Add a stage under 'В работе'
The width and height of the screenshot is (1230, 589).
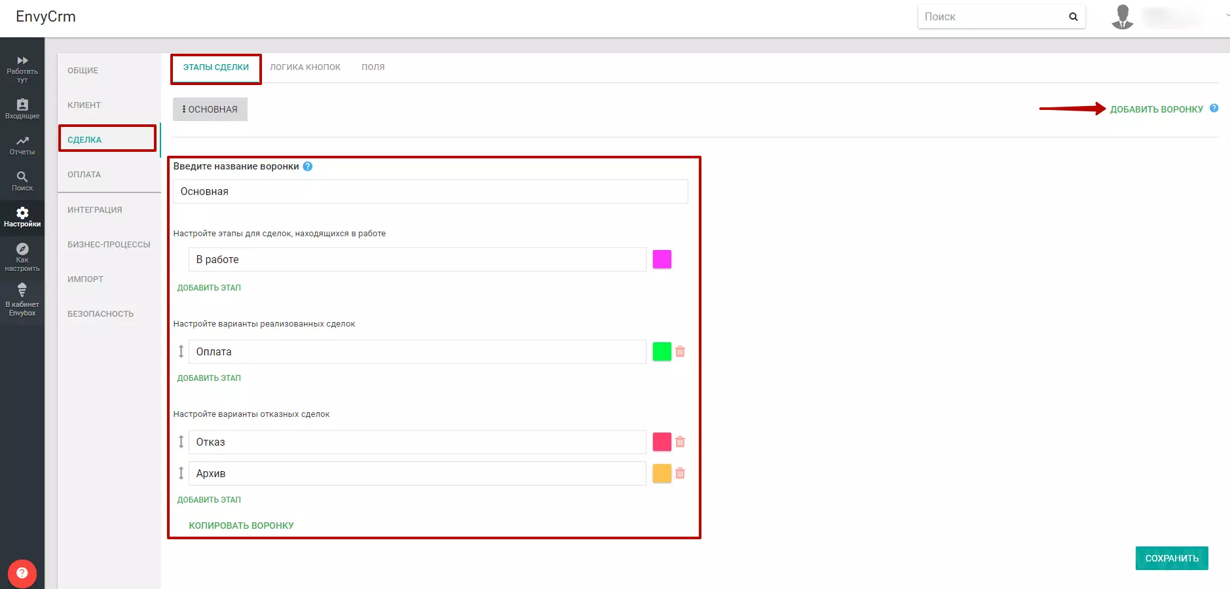209,288
